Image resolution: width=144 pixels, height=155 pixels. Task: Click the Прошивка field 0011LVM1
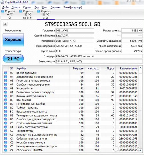click(75, 30)
